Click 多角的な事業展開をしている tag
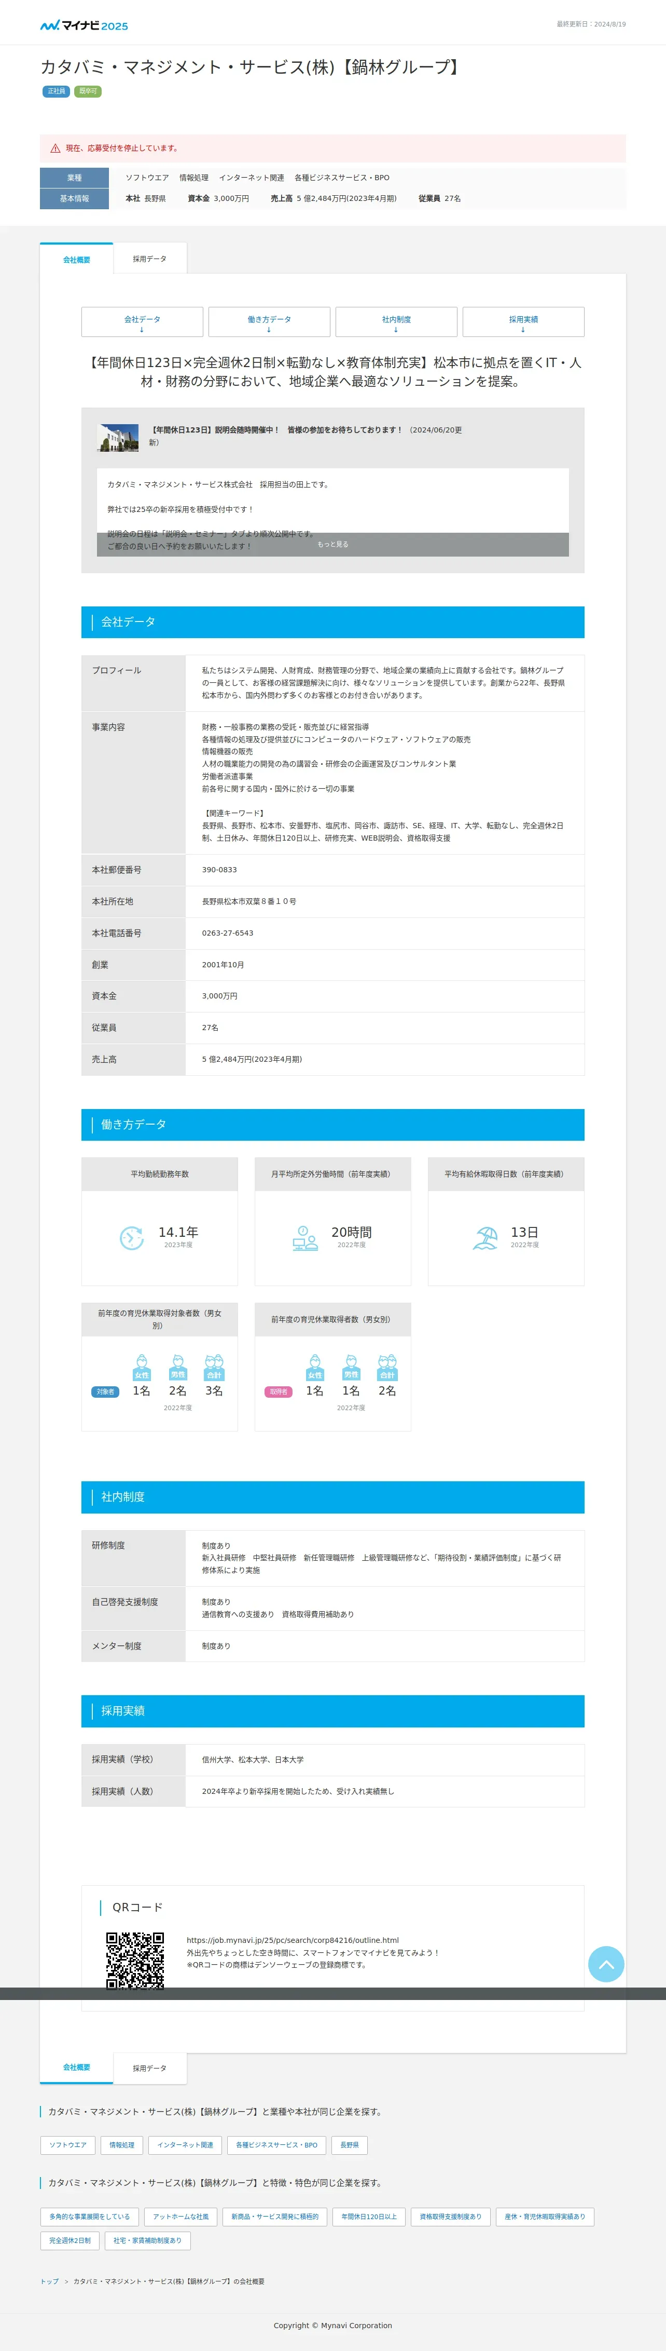666x2351 pixels. 89,2216
